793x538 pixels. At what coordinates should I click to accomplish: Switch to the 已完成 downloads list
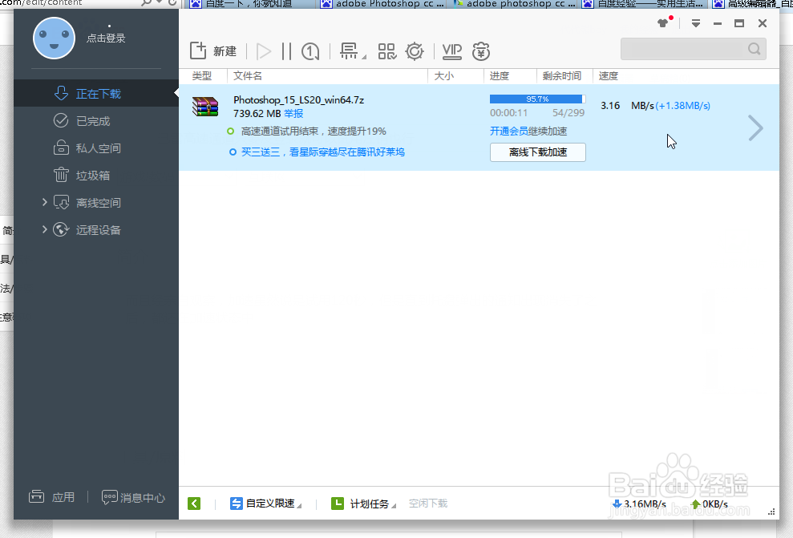pos(94,120)
